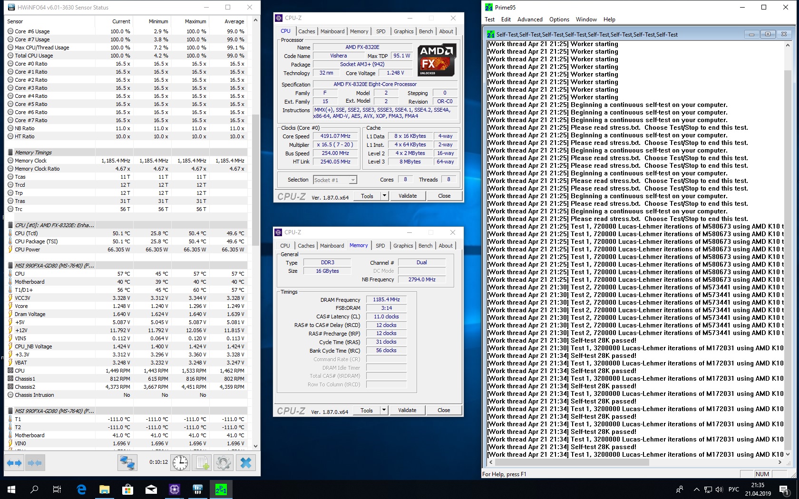Expand the Tools dropdown arrow in CPU-Z CPU window
The height and width of the screenshot is (499, 799).
coord(384,196)
